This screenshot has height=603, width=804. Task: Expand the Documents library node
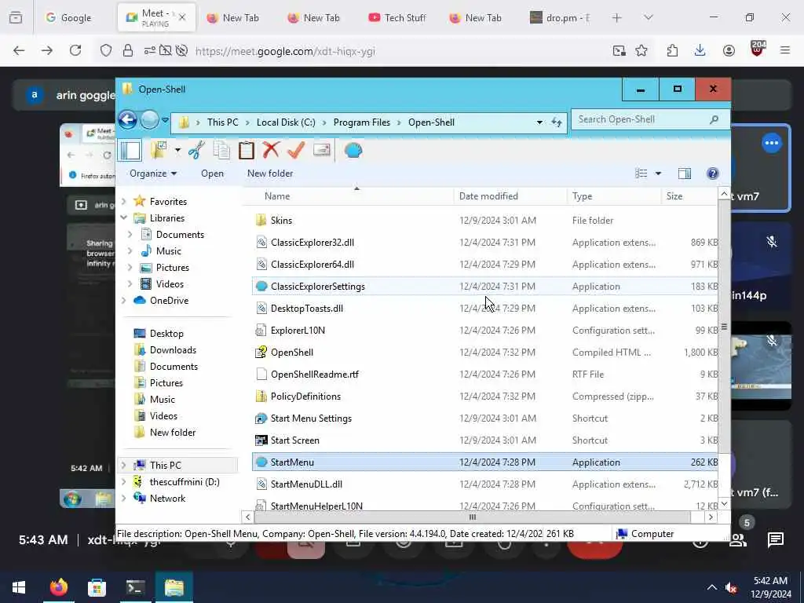coord(130,234)
